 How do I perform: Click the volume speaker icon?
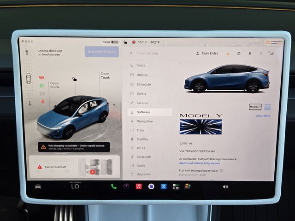point(225,186)
